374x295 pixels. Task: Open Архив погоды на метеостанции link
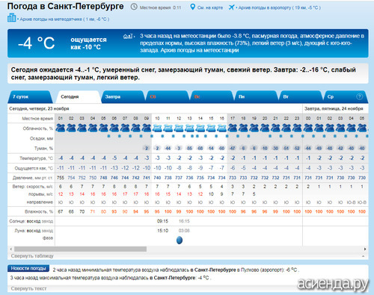[x=200, y=50]
